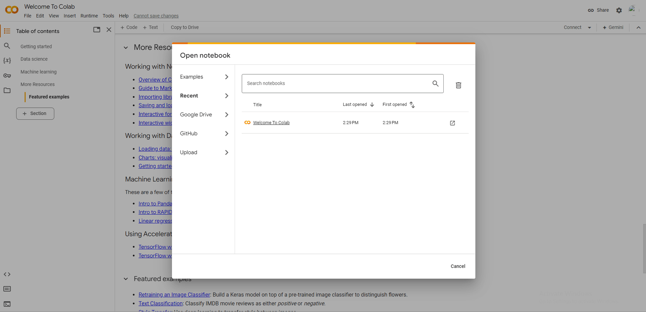Click the Gemini button
Image resolution: width=646 pixels, height=312 pixels.
[x=613, y=27]
